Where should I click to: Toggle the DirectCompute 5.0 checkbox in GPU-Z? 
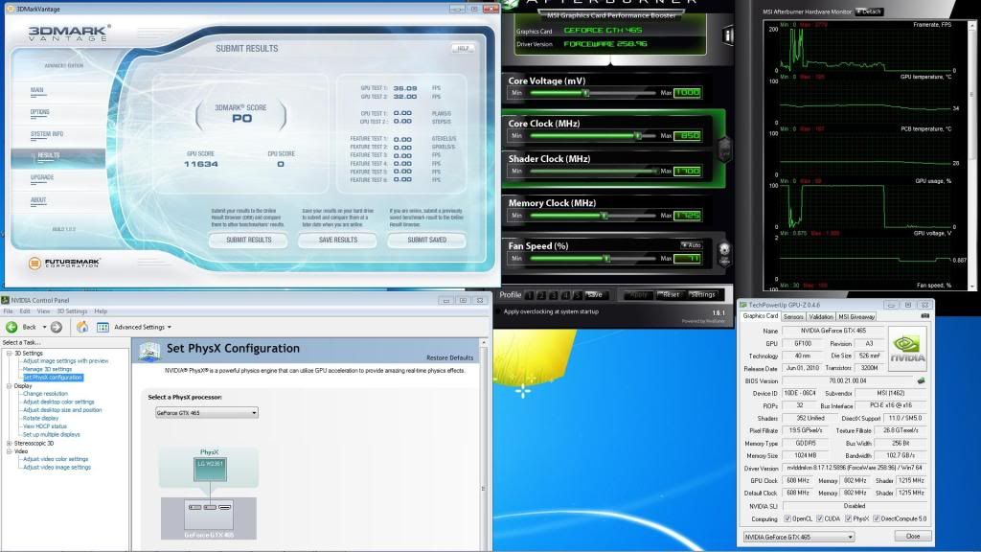(x=877, y=518)
